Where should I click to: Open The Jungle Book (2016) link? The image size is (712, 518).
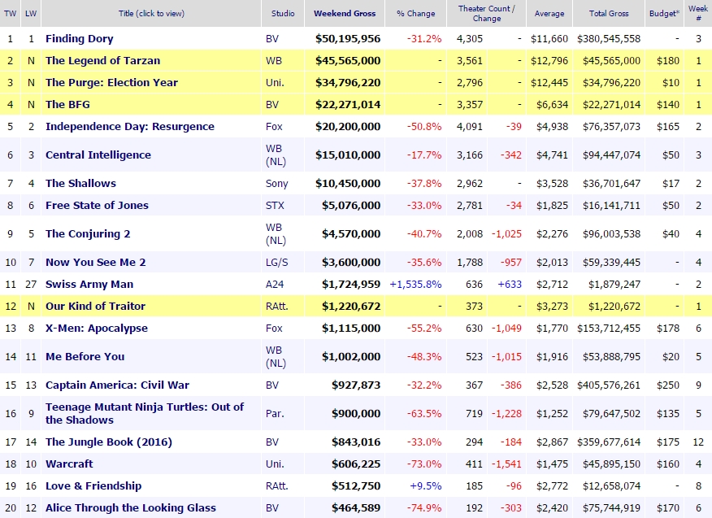tap(109, 442)
